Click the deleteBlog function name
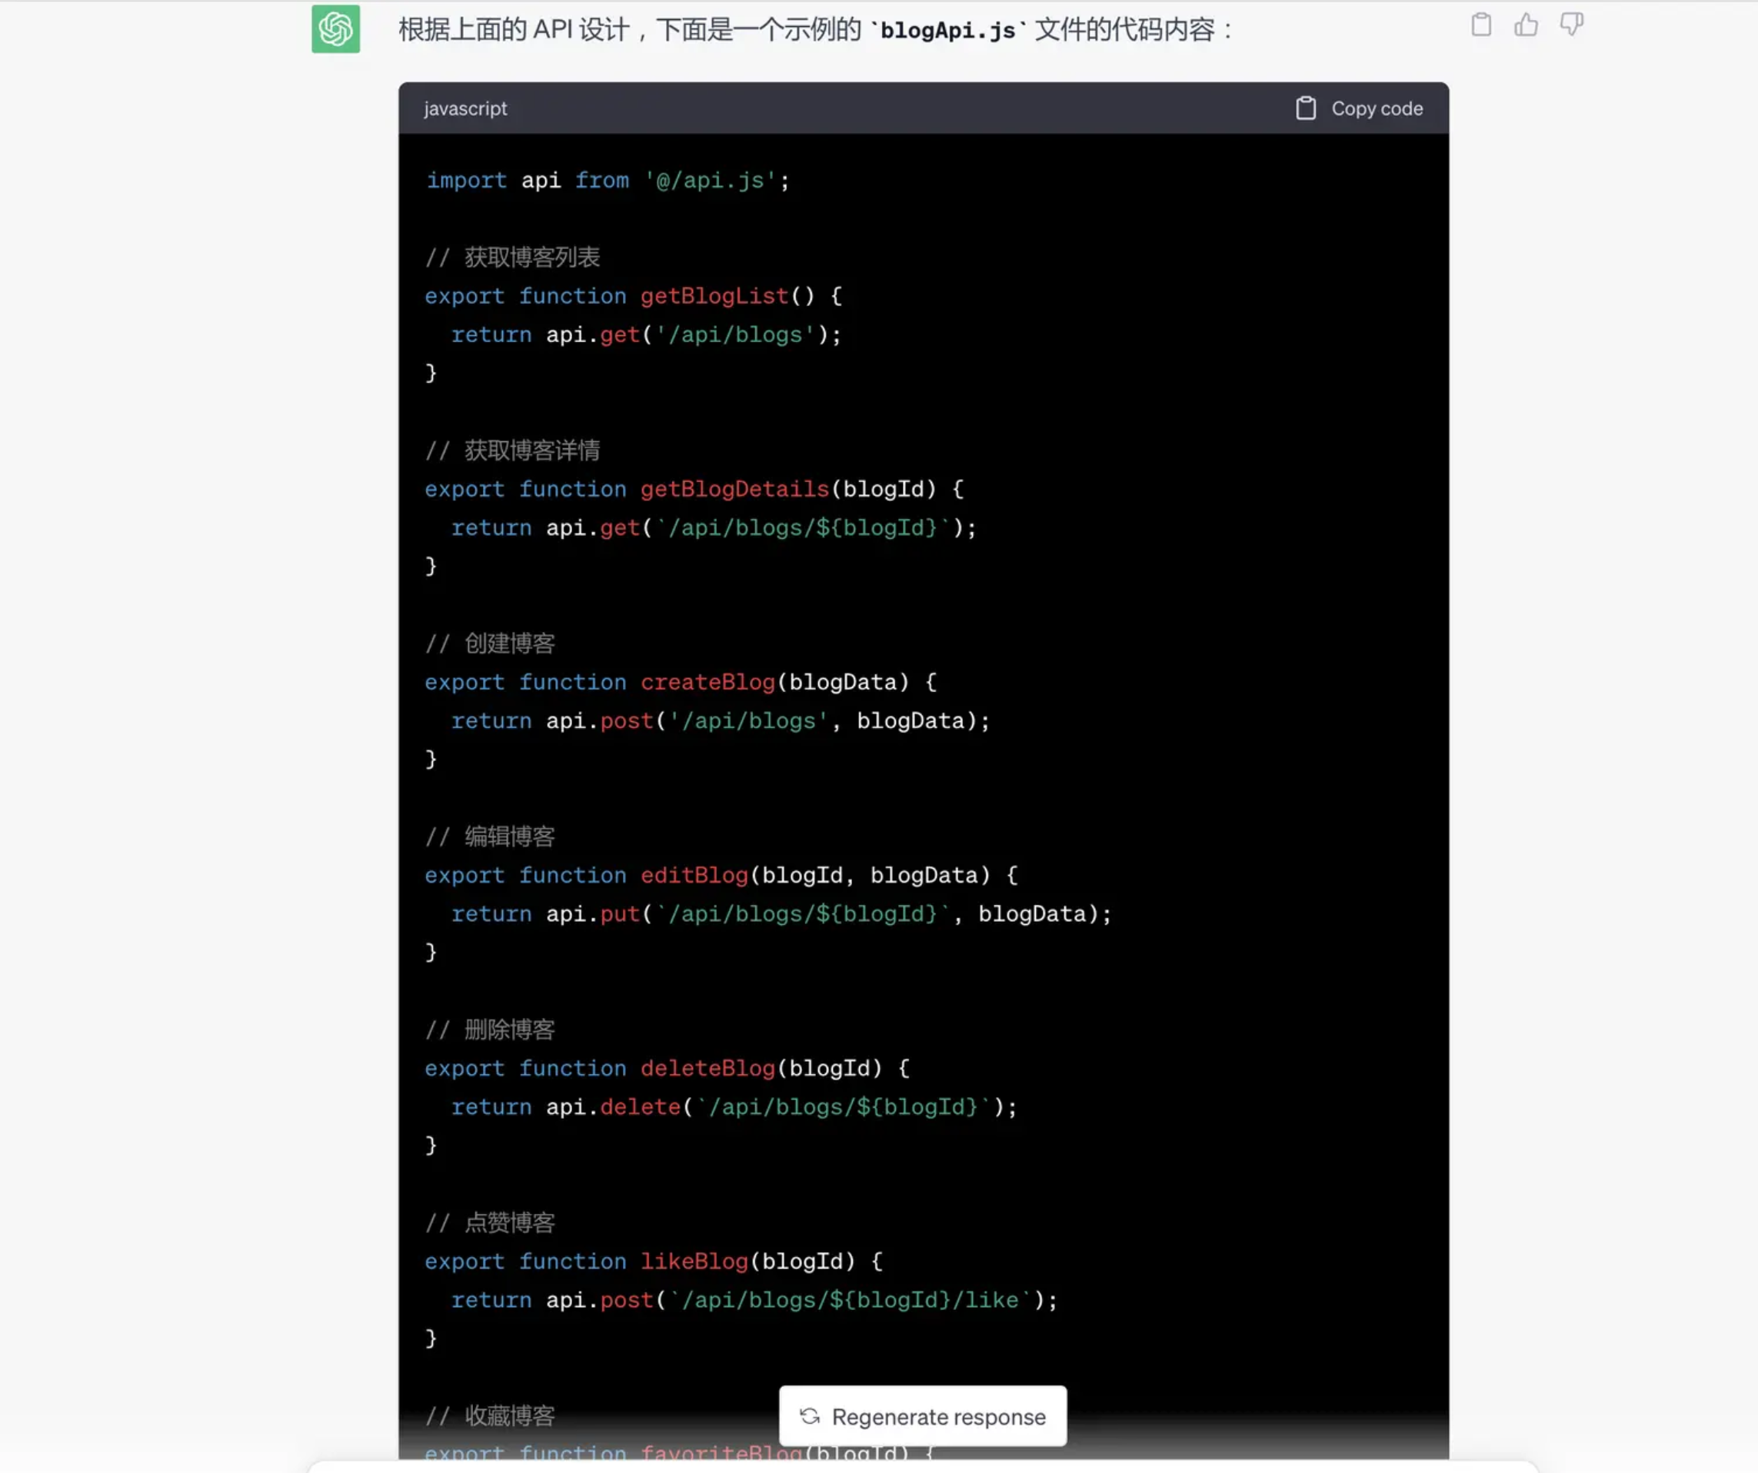This screenshot has height=1473, width=1758. tap(708, 1069)
